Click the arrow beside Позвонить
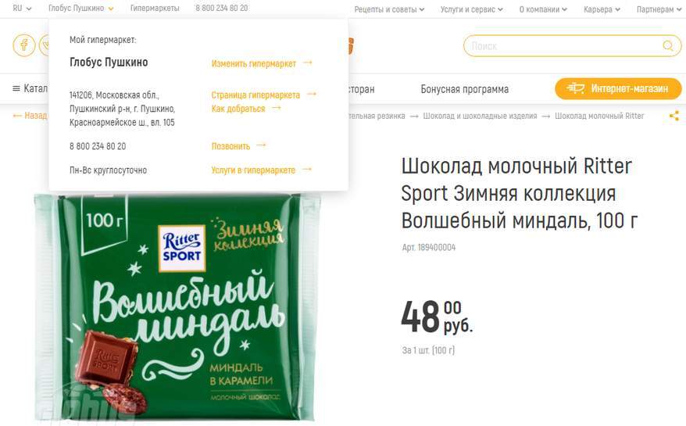This screenshot has width=686, height=426. pyautogui.click(x=261, y=145)
